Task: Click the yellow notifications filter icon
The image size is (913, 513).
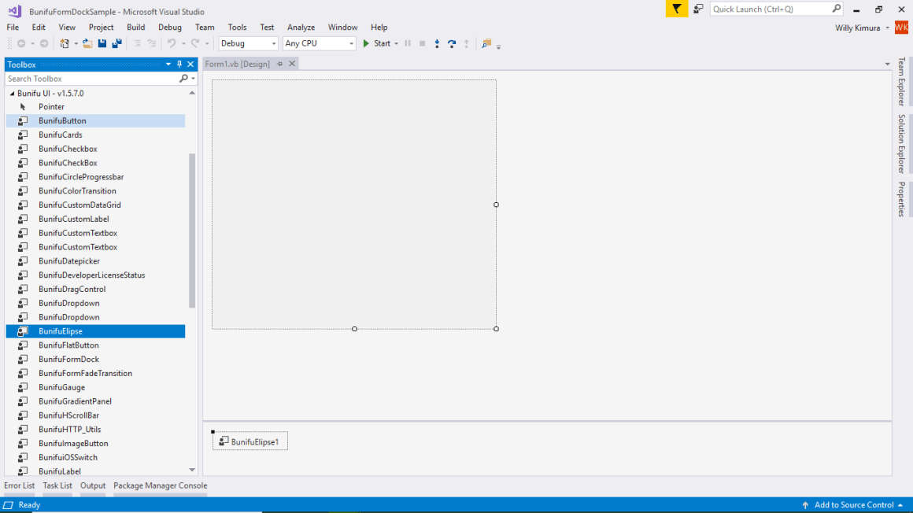Action: pos(677,9)
